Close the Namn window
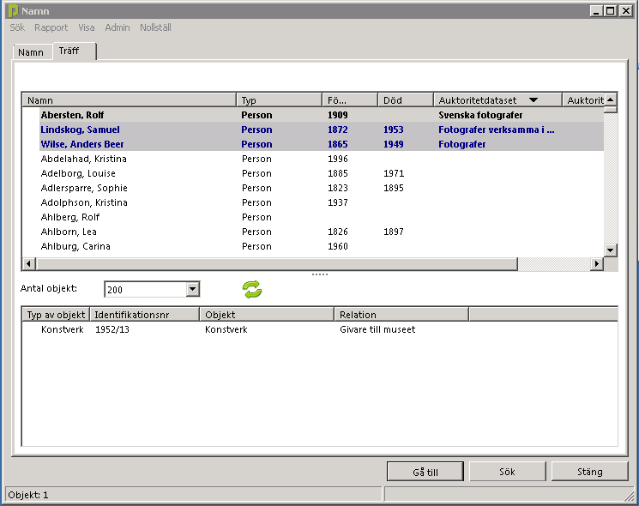The width and height of the screenshot is (639, 506). pyautogui.click(x=625, y=11)
